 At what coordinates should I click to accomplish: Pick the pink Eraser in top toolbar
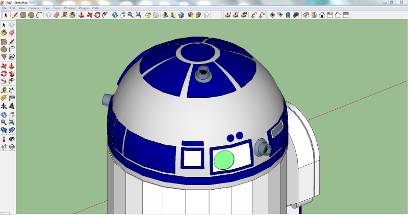tap(57, 15)
